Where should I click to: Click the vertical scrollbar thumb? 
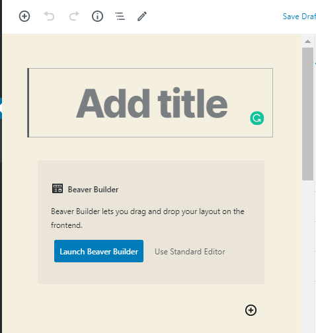[x=307, y=114]
